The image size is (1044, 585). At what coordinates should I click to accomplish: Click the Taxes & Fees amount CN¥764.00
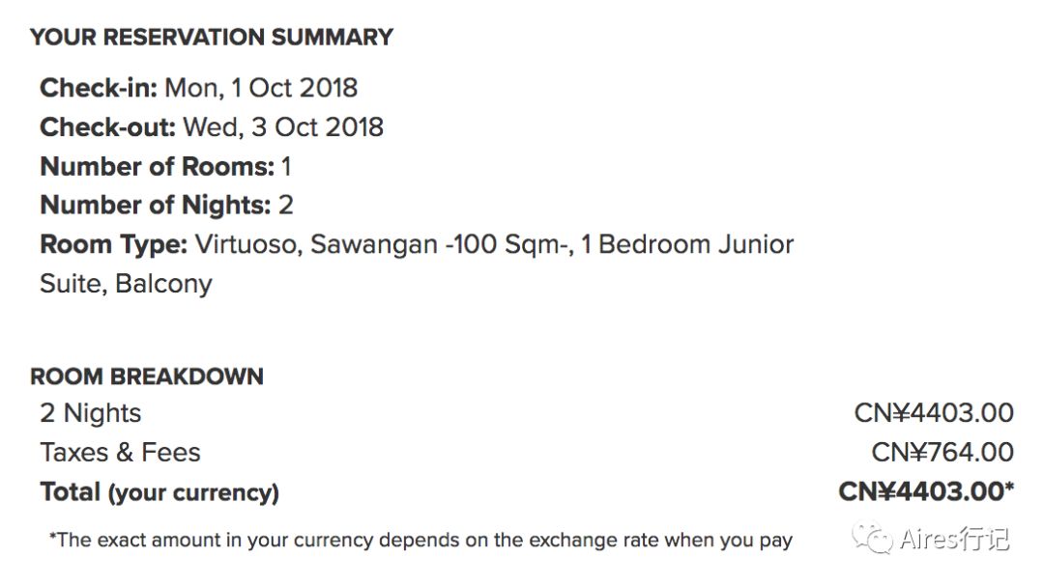942,452
